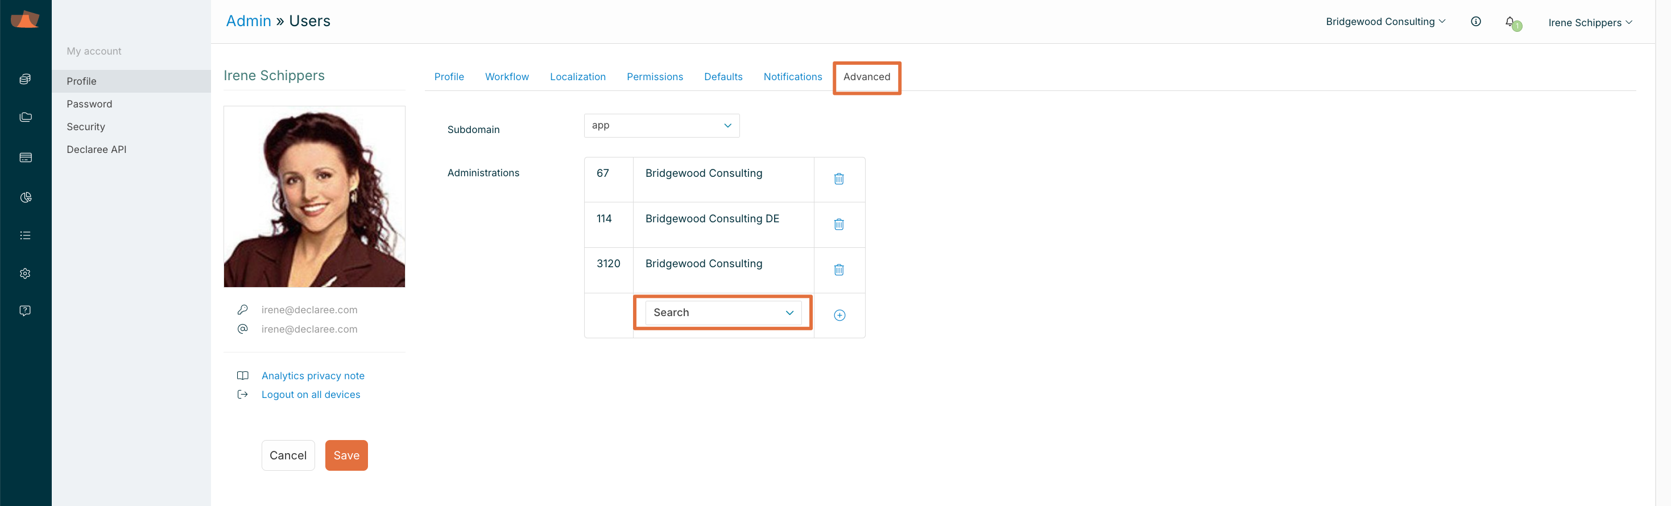The image size is (1671, 506).
Task: Open the expenses coins icon in sidebar
Action: [x=25, y=79]
